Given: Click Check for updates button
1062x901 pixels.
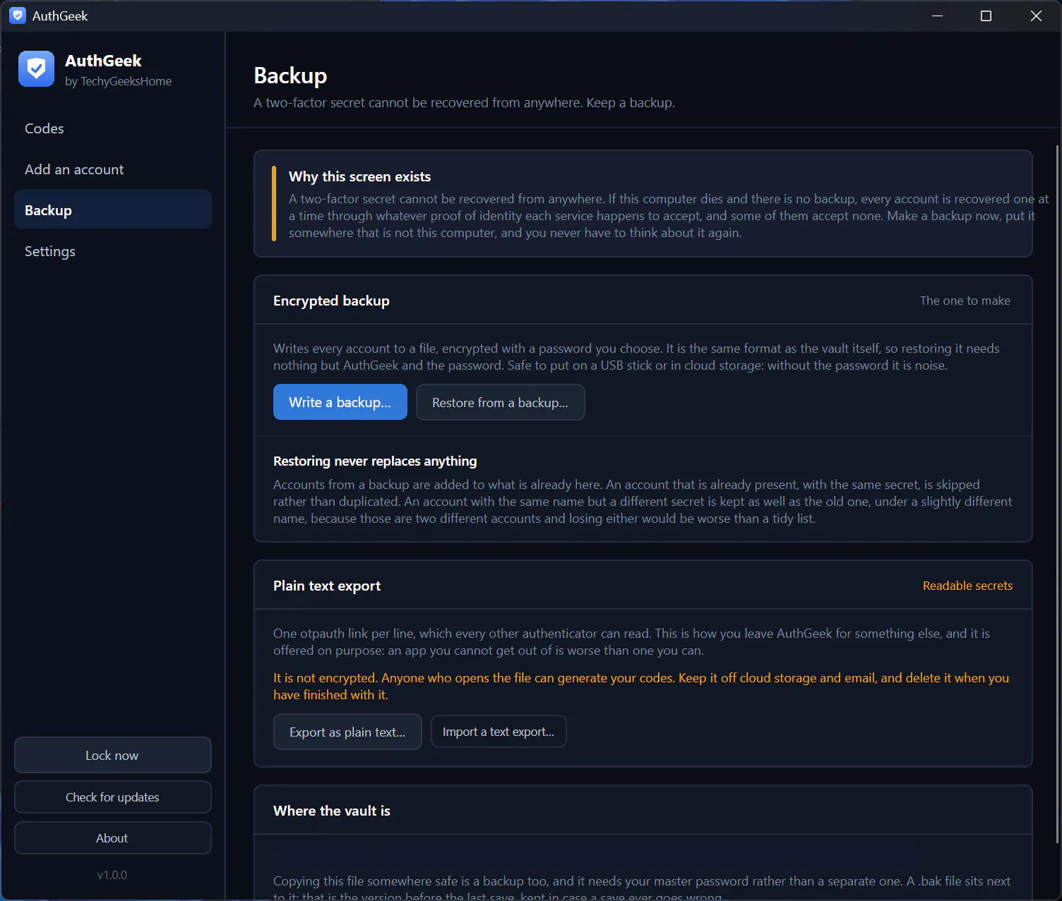Looking at the screenshot, I should coord(113,797).
